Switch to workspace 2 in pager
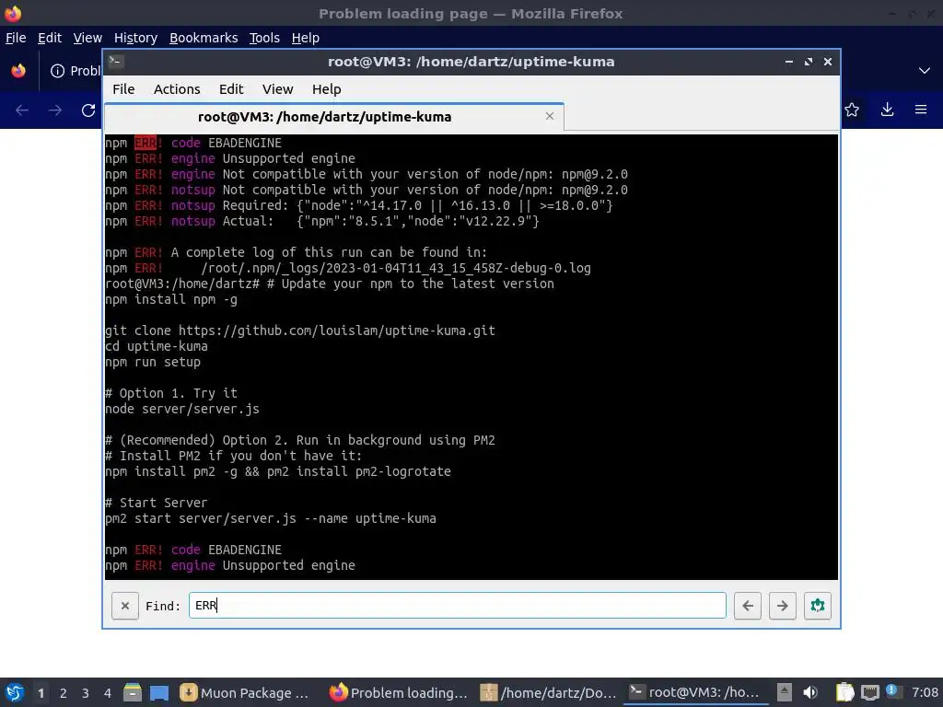Screen dimensions: 943x707 64,693
